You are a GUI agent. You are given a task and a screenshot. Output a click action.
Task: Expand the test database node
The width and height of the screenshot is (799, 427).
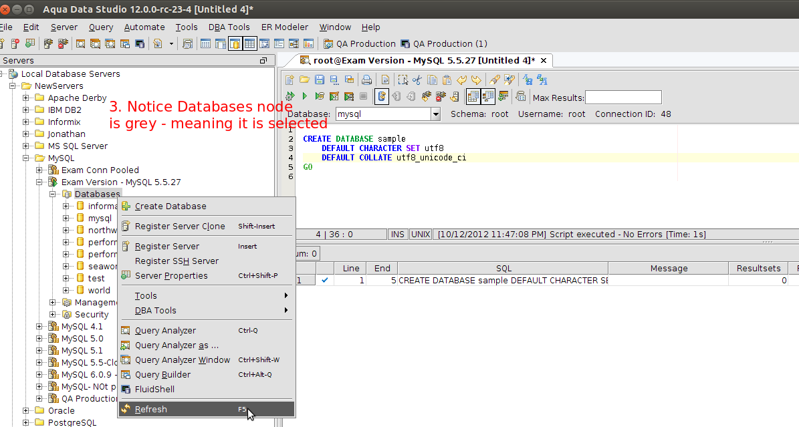pyautogui.click(x=66, y=278)
